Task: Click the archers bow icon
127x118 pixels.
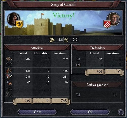Action: (x=9, y=70)
